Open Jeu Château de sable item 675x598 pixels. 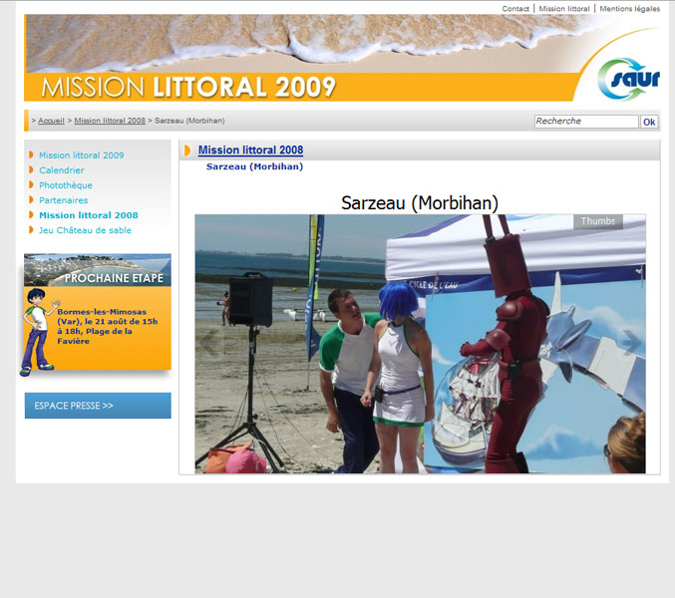point(85,230)
